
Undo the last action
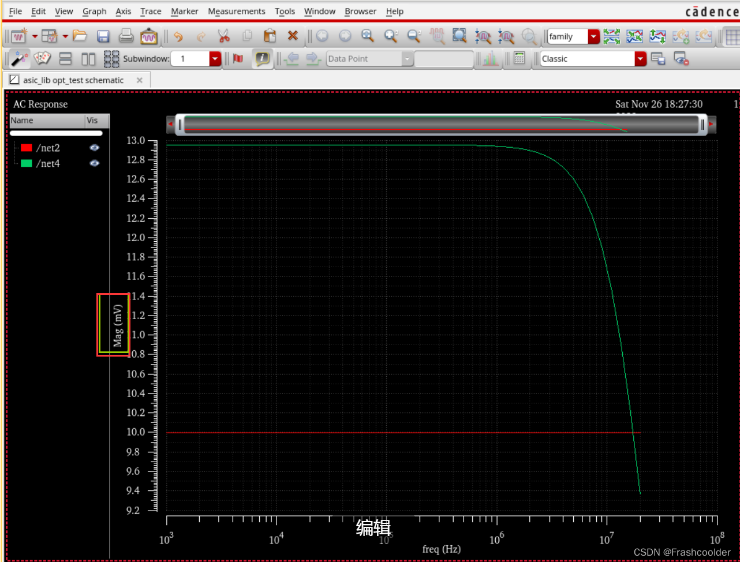click(178, 36)
